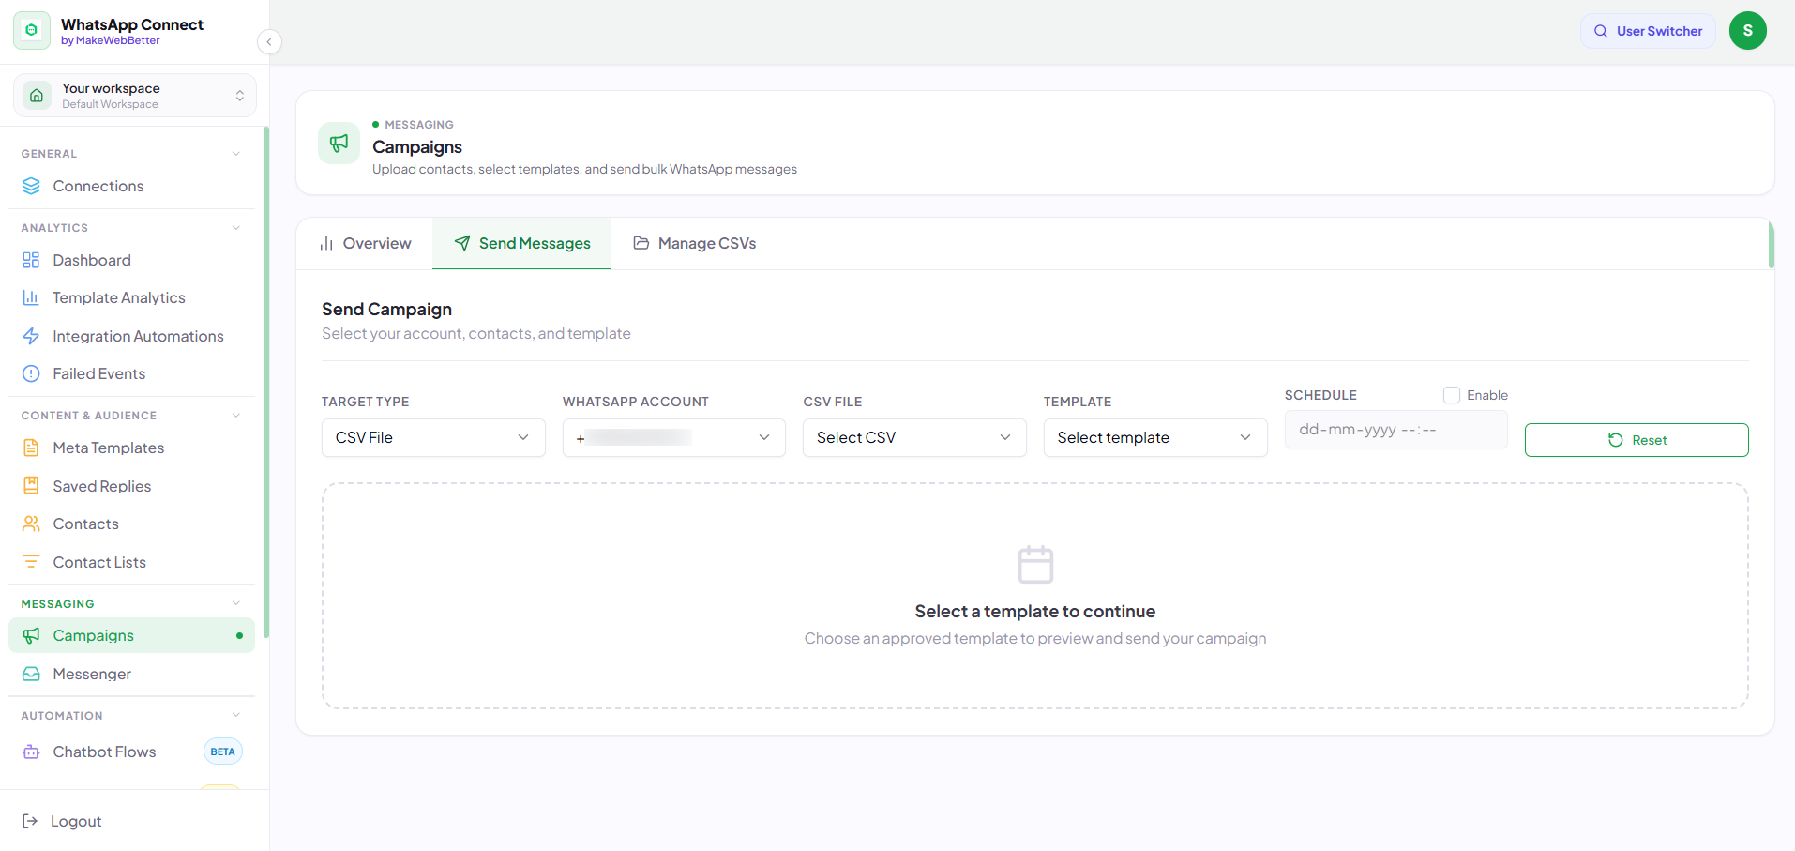The image size is (1795, 851).
Task: Click the Campaigns megaphone icon in sidebar
Action: point(31,635)
